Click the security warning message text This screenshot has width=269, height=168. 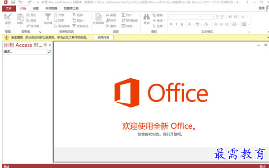[56, 37]
